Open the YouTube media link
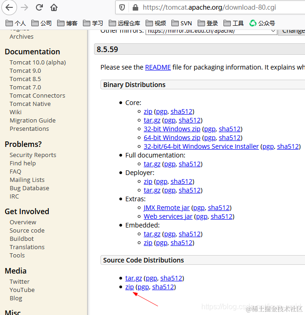The width and height of the screenshot is (305, 315). point(22,290)
